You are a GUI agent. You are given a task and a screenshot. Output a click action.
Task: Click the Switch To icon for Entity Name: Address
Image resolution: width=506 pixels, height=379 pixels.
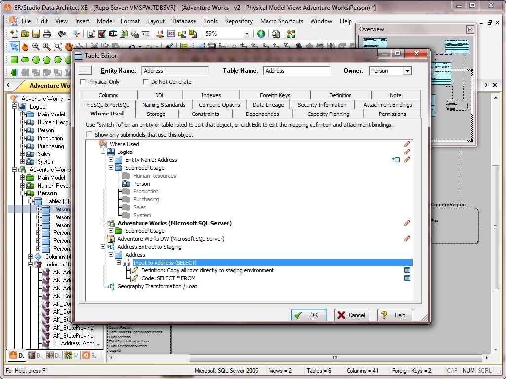tap(396, 160)
